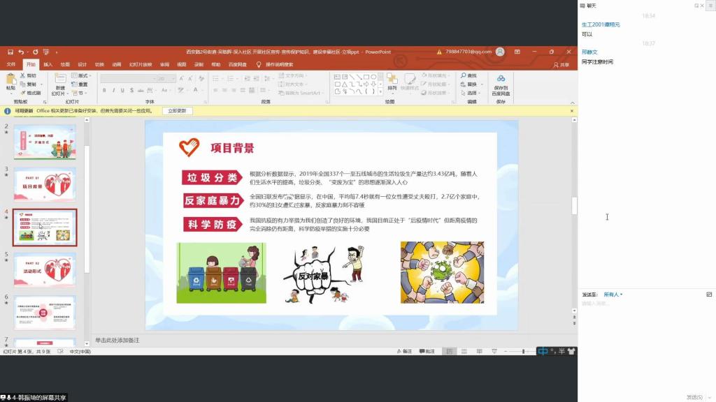Click the zoom slider in status bar
Image resolution: width=716 pixels, height=402 pixels.
point(524,351)
